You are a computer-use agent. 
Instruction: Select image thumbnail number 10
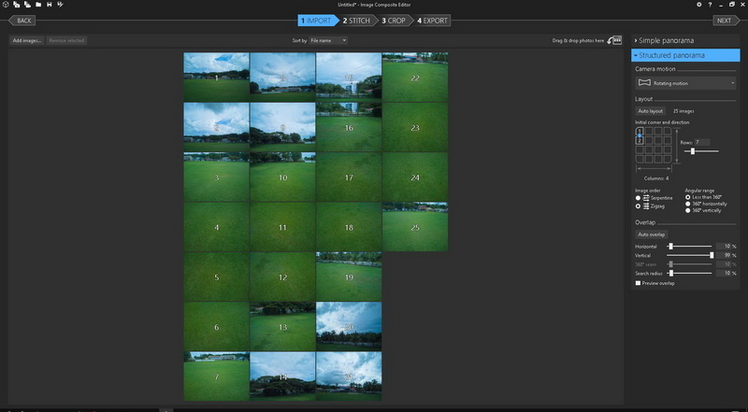coord(282,177)
